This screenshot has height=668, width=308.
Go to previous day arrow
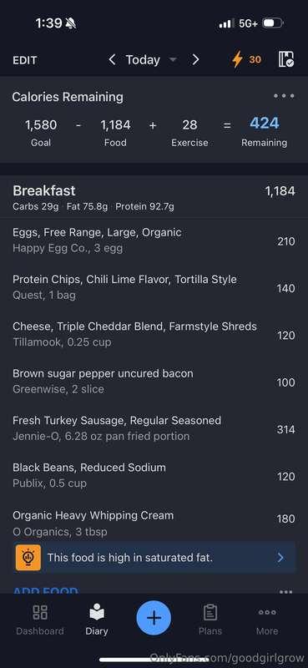click(x=112, y=59)
